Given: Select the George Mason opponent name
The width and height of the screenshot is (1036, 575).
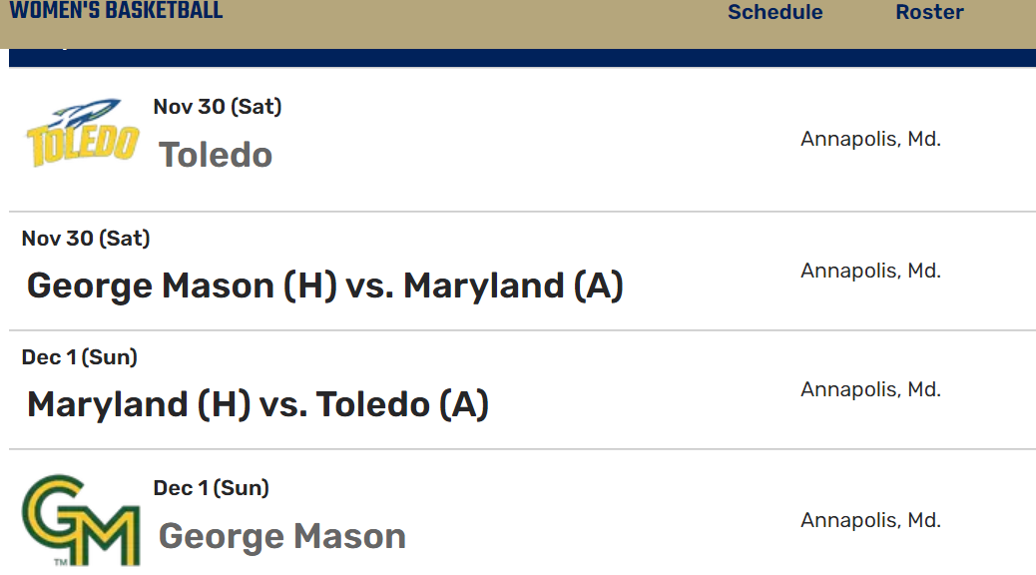Looking at the screenshot, I should 281,536.
